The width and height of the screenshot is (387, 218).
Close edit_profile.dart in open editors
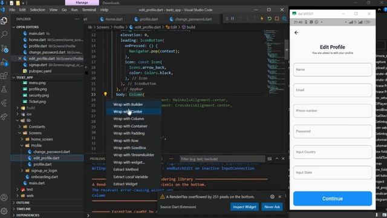tap(20, 59)
